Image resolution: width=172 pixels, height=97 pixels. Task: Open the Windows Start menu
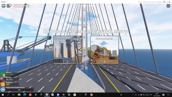click(2, 95)
